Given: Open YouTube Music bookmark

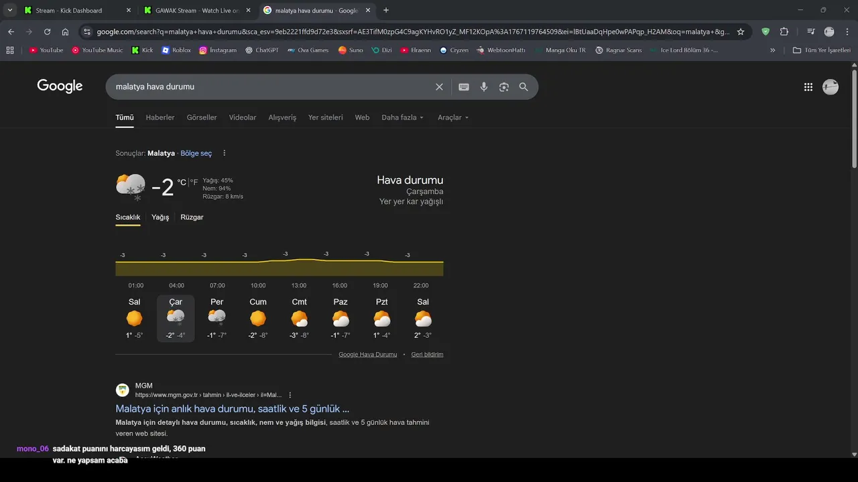Looking at the screenshot, I should pos(97,50).
